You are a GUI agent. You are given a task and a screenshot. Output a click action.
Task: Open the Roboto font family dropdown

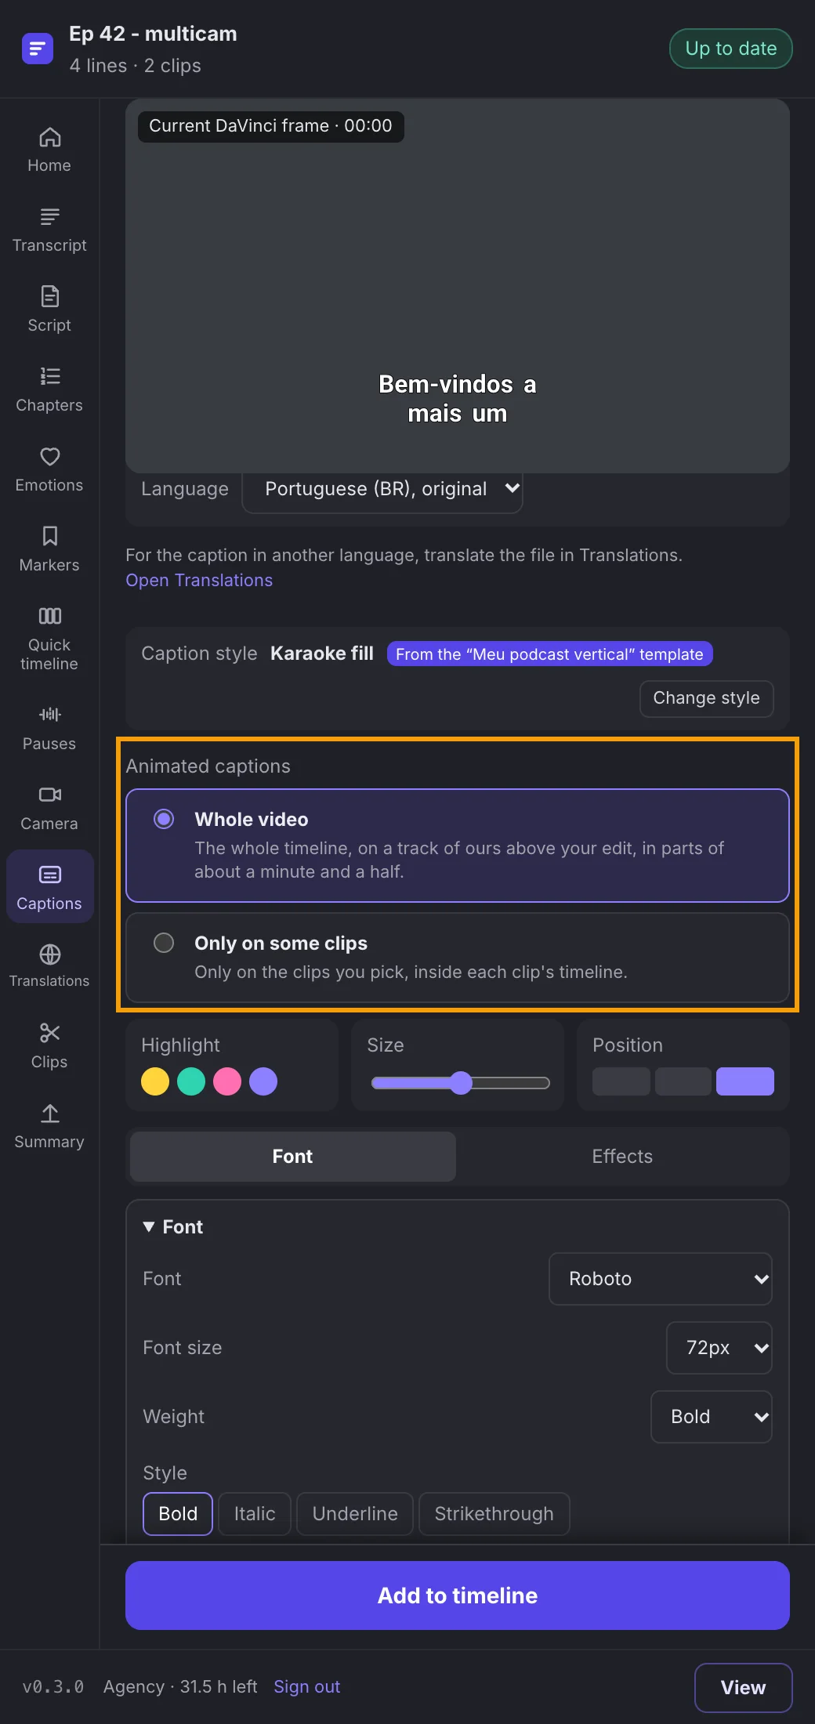click(x=661, y=1279)
